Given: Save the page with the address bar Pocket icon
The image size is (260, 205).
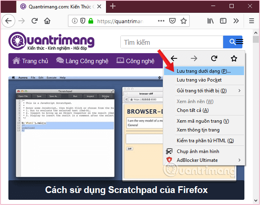Looking at the screenshot, I should tap(172, 21).
